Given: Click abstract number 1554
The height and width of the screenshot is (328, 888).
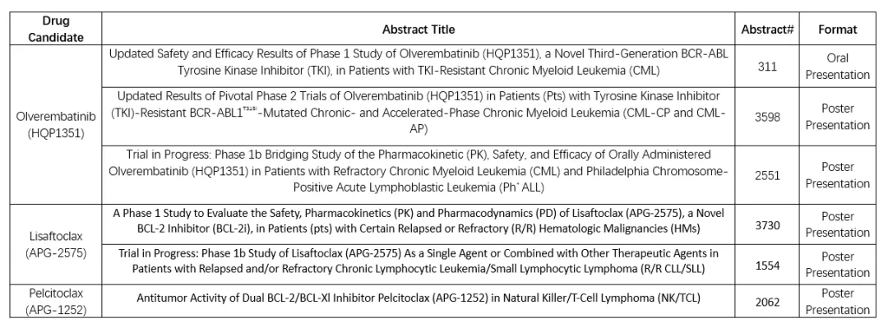Looking at the screenshot, I should point(767,266).
